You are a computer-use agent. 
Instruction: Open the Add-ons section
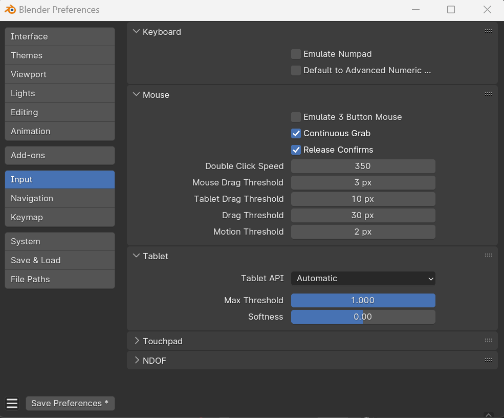tap(60, 155)
